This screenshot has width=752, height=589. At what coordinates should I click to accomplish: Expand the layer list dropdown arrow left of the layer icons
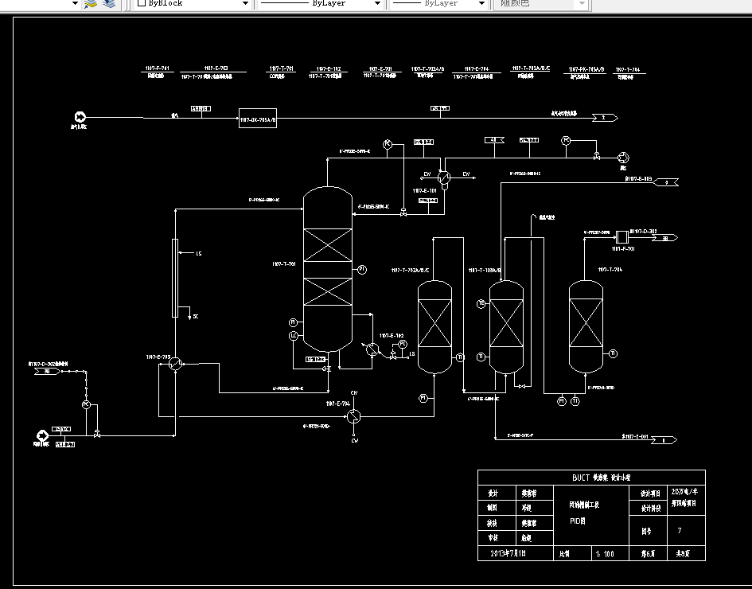click(75, 3)
